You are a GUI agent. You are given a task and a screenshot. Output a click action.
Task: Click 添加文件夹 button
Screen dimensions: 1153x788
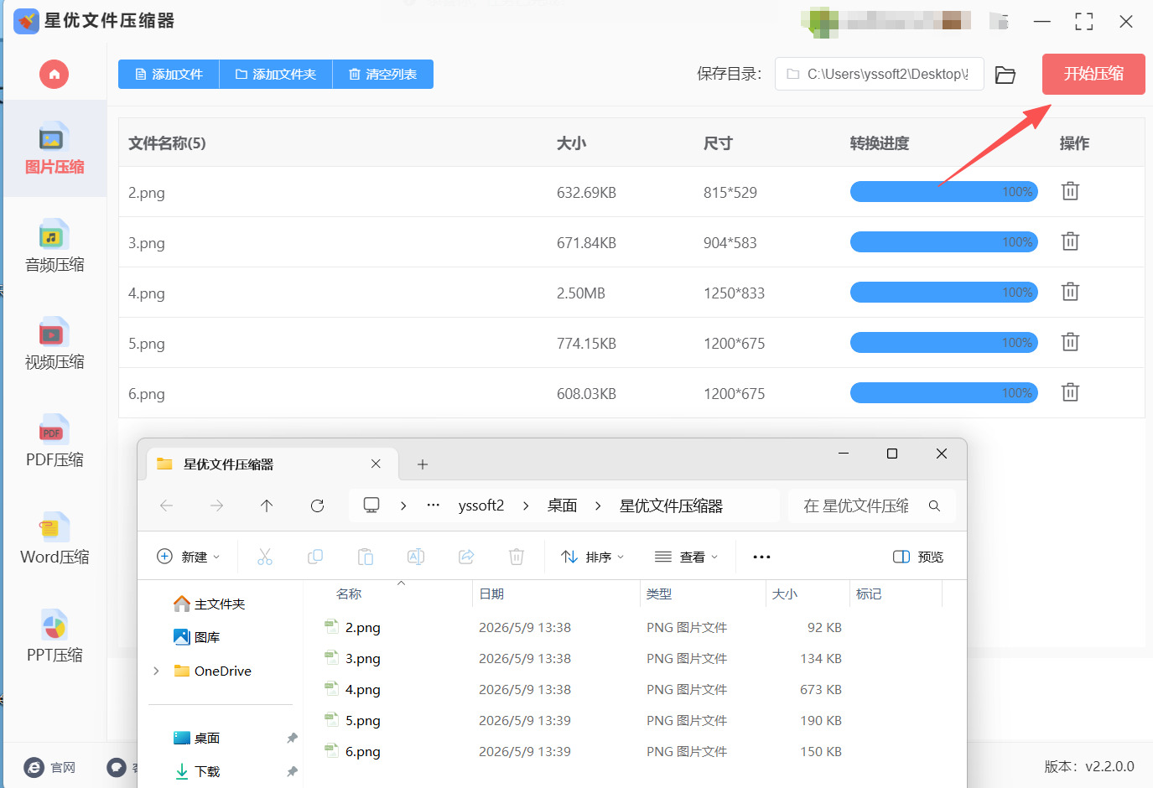pyautogui.click(x=276, y=75)
